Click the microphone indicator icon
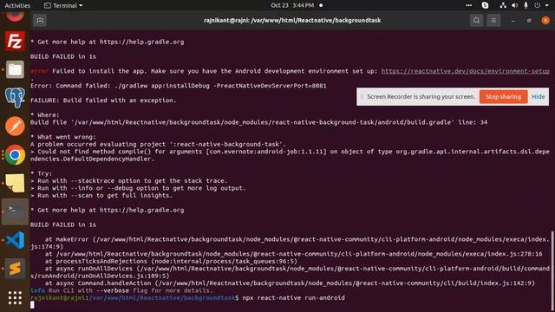This screenshot has height=312, width=555. coord(526,5)
